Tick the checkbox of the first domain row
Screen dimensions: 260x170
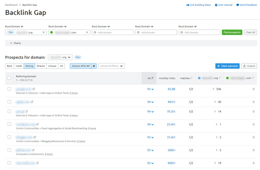click(x=9, y=89)
